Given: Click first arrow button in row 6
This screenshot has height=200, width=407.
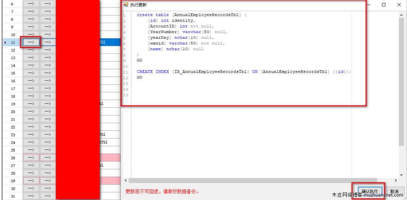Looking at the screenshot, I should click(x=31, y=4).
